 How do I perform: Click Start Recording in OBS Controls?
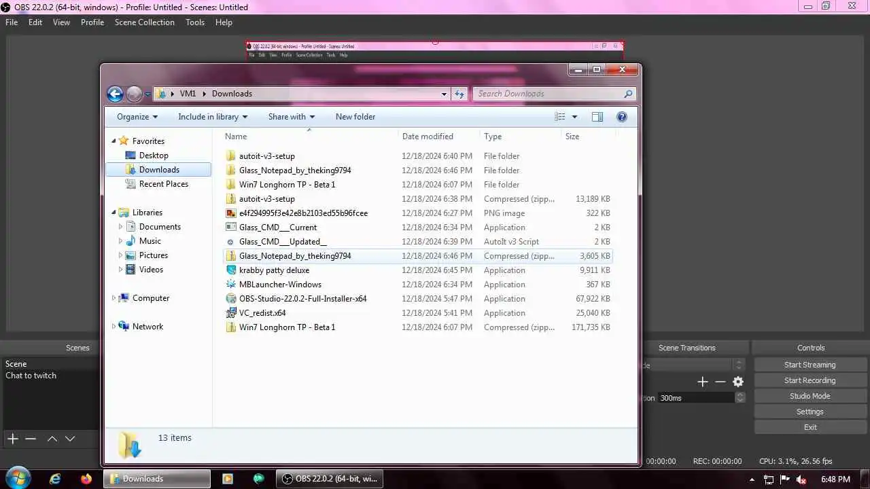point(810,380)
